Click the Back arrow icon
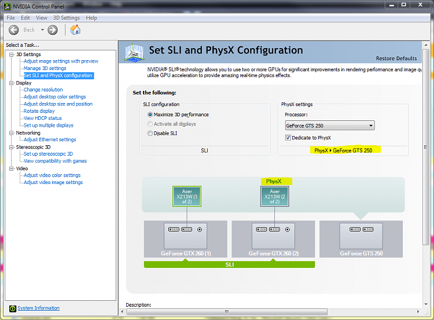 (13, 30)
